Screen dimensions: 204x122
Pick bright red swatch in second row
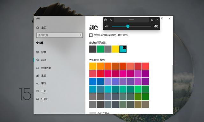[x=100, y=74]
